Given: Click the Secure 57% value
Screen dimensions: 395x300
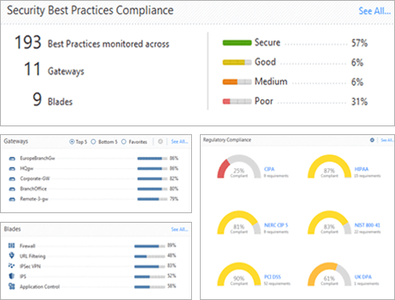Looking at the screenshot, I should (x=359, y=43).
